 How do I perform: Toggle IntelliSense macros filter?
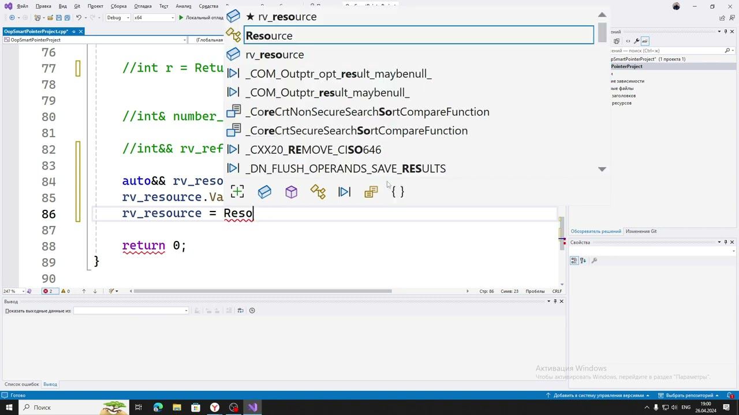[x=344, y=191]
